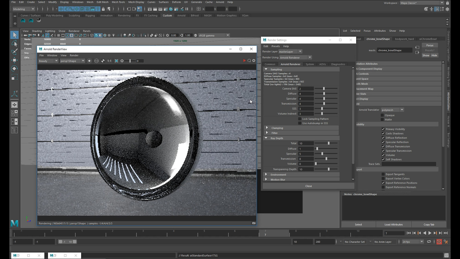
Task: Jump to end of playback range
Action: coord(446,233)
